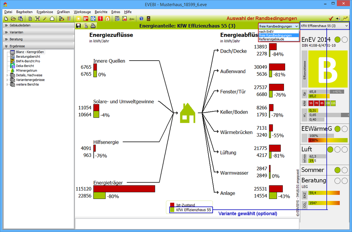Viewport: 352px width, 232px height.
Task: Click the arrow-to-column icon top right
Action: (x=338, y=18)
